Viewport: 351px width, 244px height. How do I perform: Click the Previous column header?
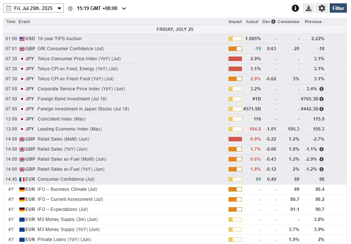tap(313, 22)
